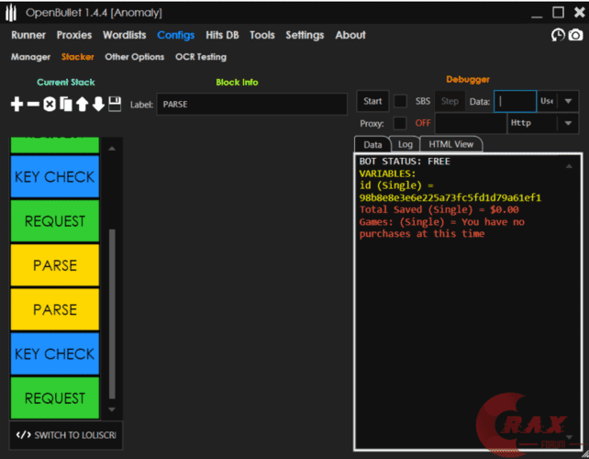Viewport: 589px width, 459px height.
Task: Open the Wordlists menu
Action: pos(125,35)
